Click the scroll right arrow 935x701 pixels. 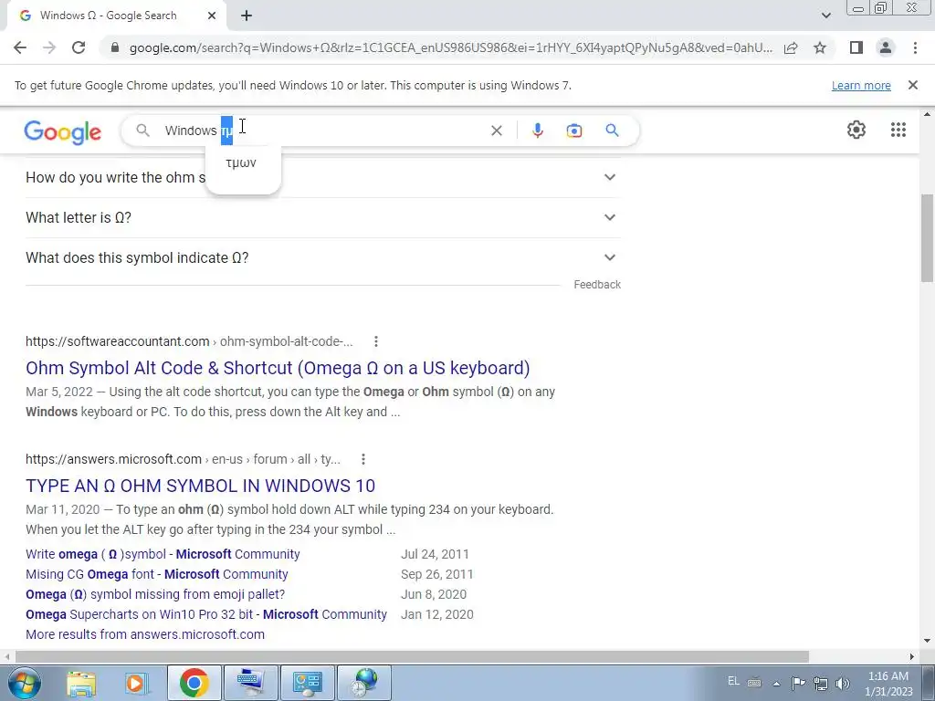click(x=912, y=656)
